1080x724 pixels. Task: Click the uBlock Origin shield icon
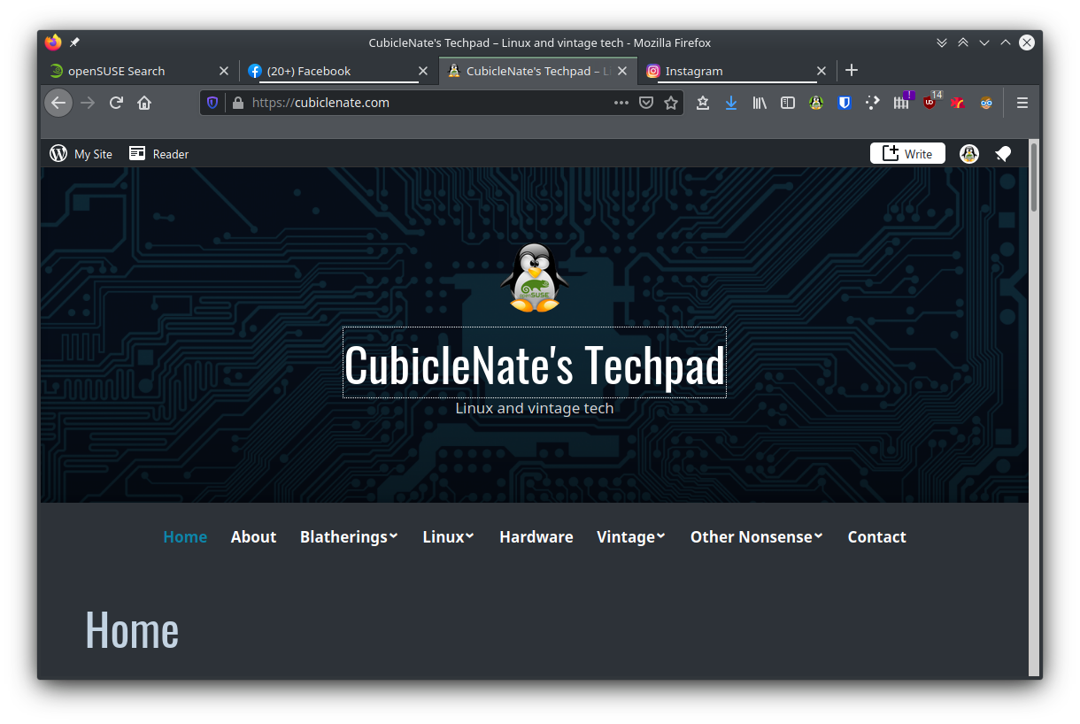click(x=930, y=103)
